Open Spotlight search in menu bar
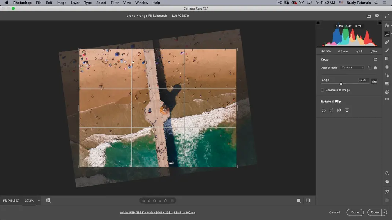Screen dimensions: 392x220 [x=376, y=3]
